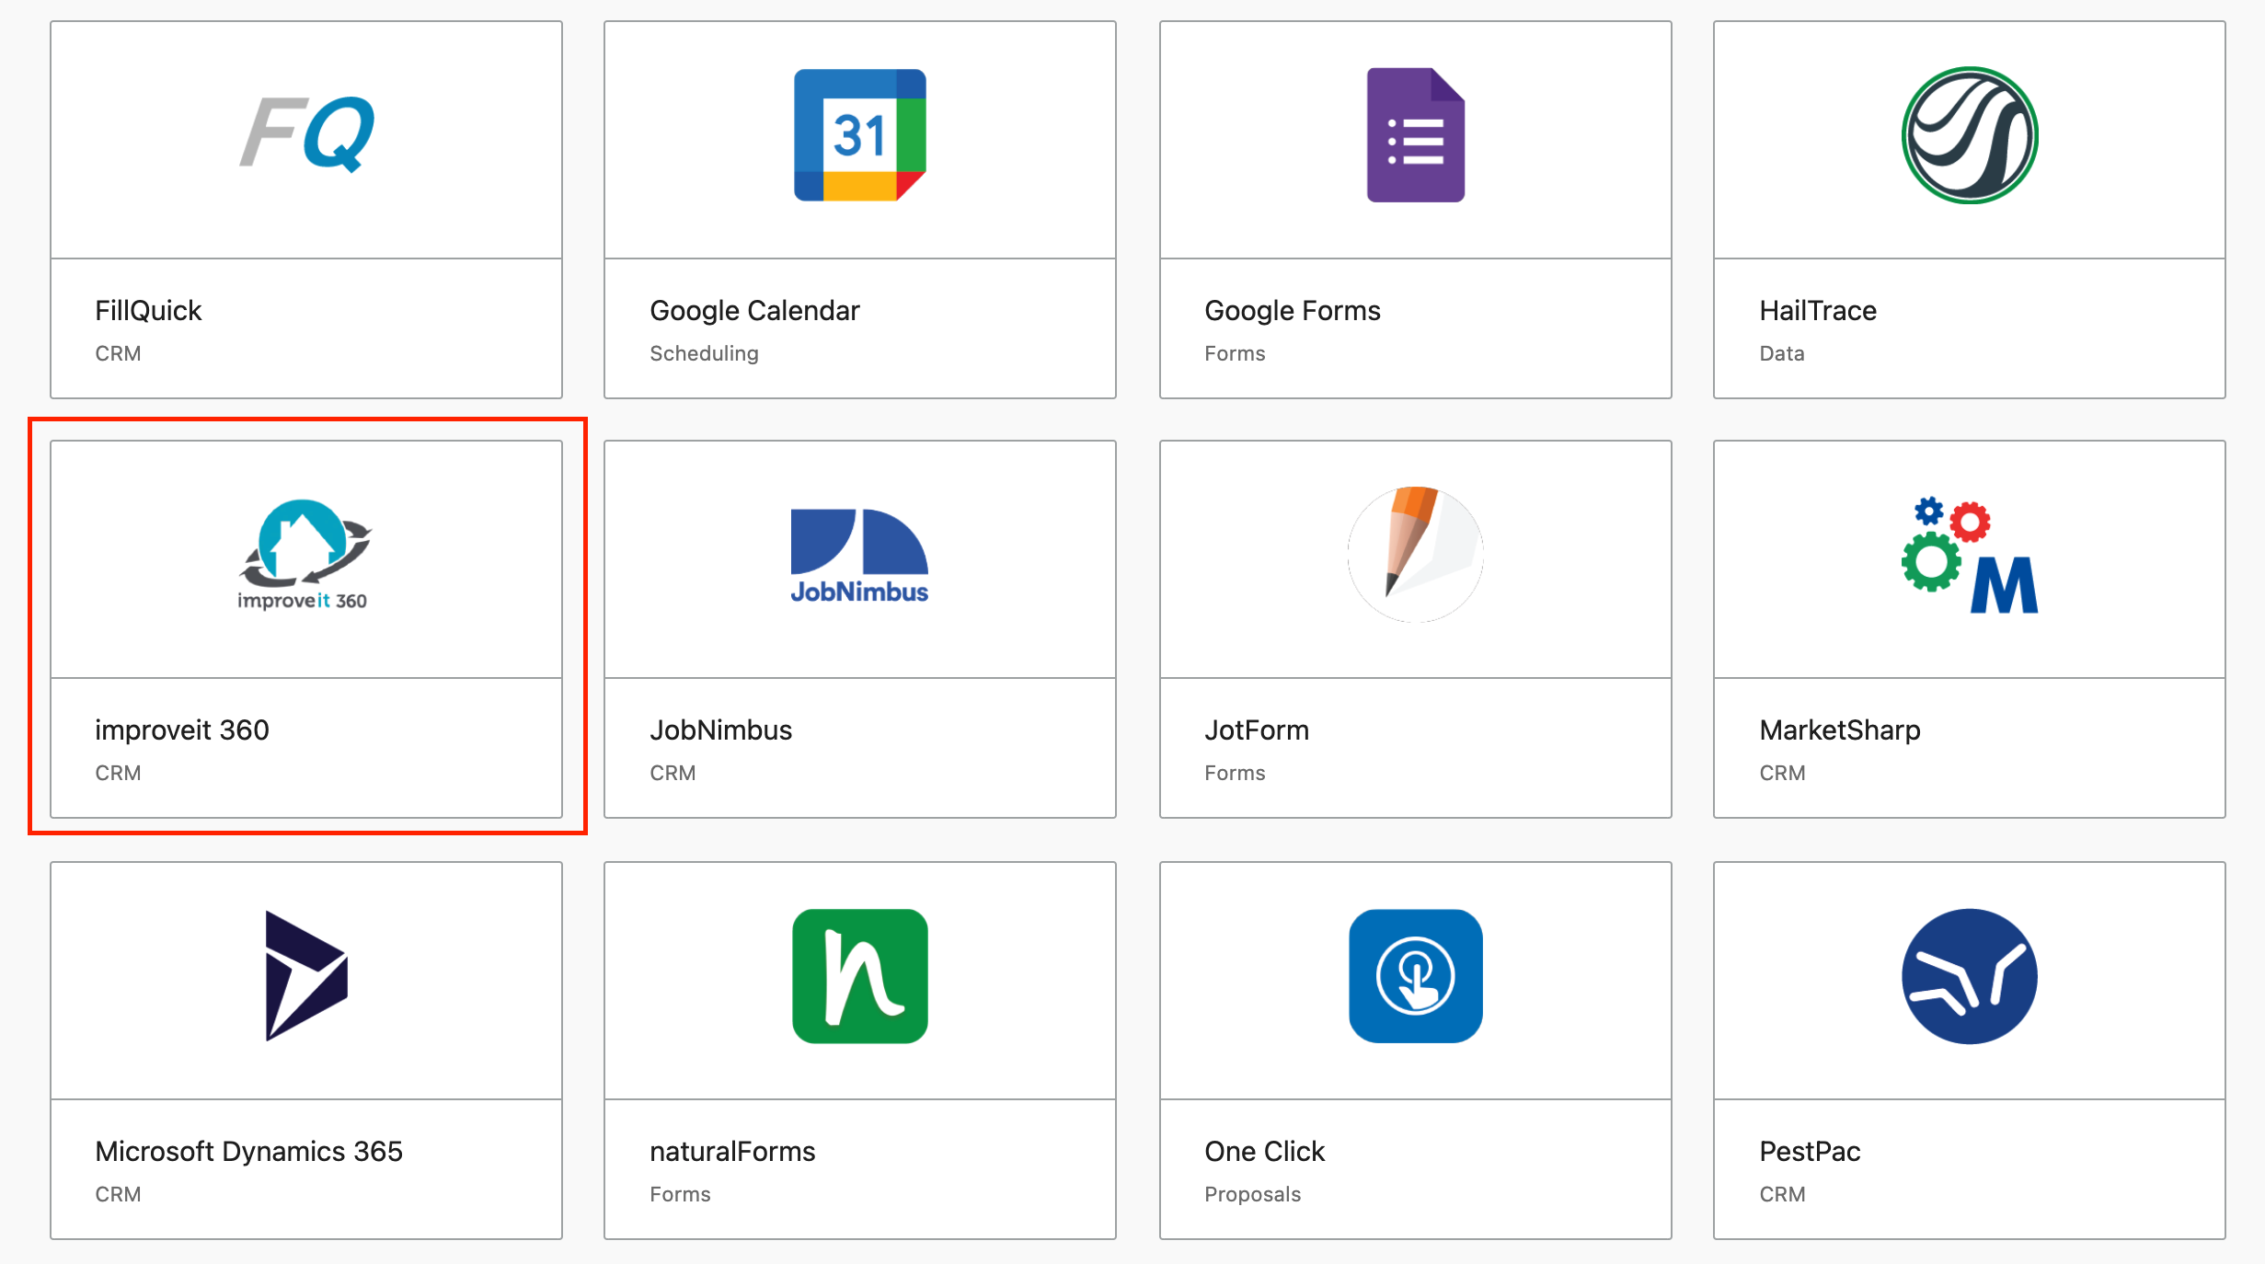2265x1264 pixels.
Task: Open the Google Calendar icon
Action: pos(860,135)
